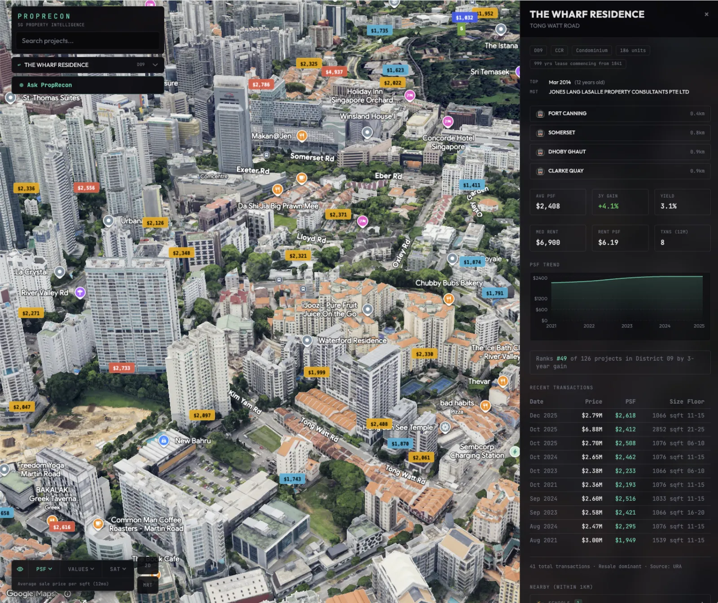Viewport: 718px width, 603px height.
Task: Click the $2,408 price marker on Tong Watt Rd
Action: [x=379, y=424]
